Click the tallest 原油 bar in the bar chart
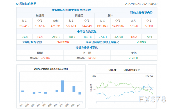 pos(62,86)
